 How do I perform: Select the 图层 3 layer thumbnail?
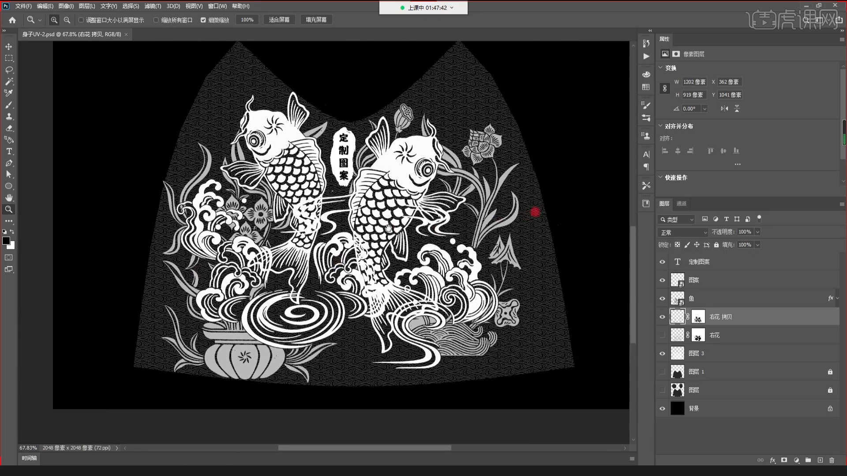coord(677,353)
